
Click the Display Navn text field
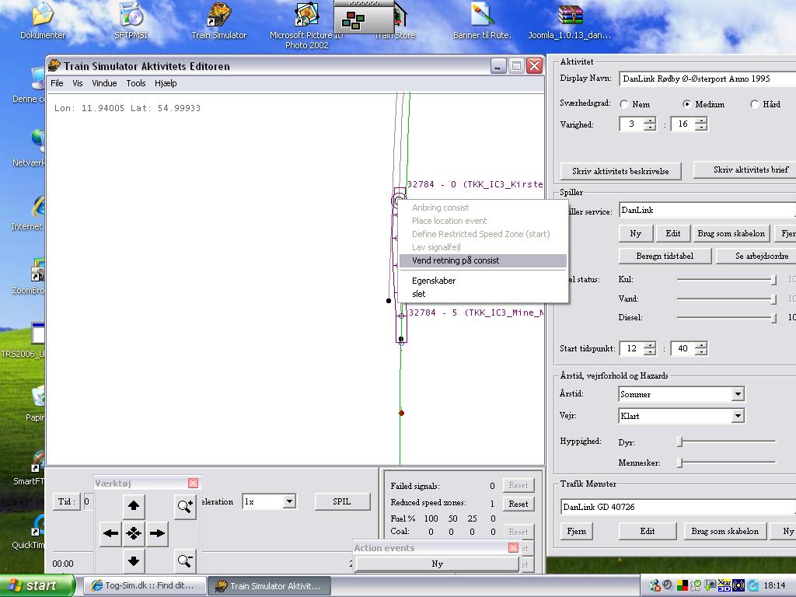pos(707,79)
